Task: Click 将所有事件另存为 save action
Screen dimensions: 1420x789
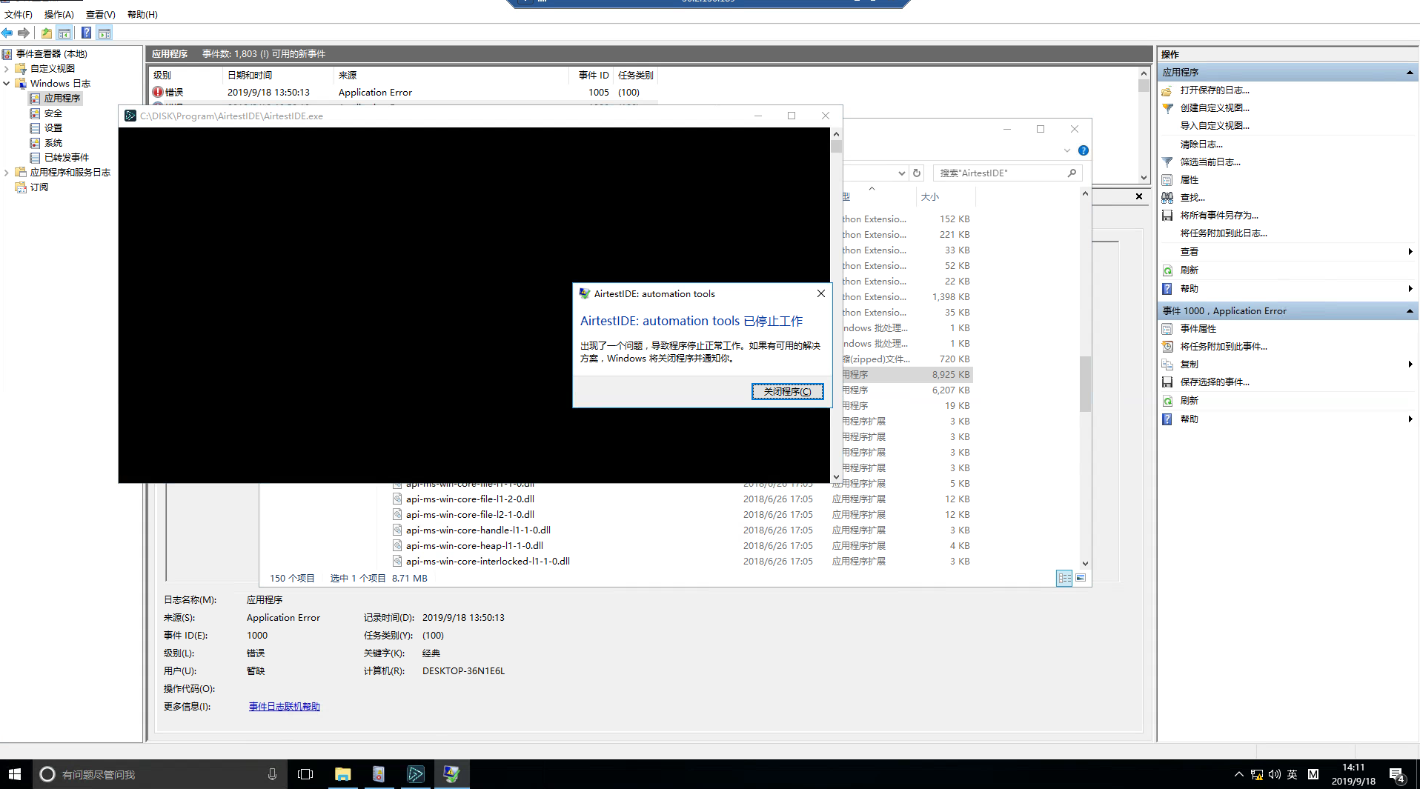Action: coord(1219,216)
